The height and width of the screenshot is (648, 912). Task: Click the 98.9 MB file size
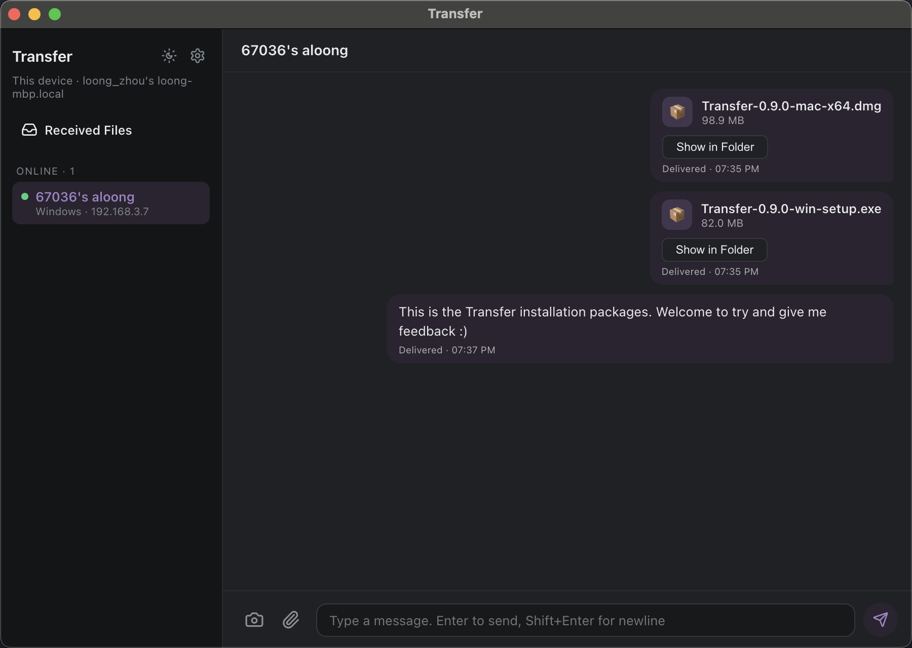point(723,120)
